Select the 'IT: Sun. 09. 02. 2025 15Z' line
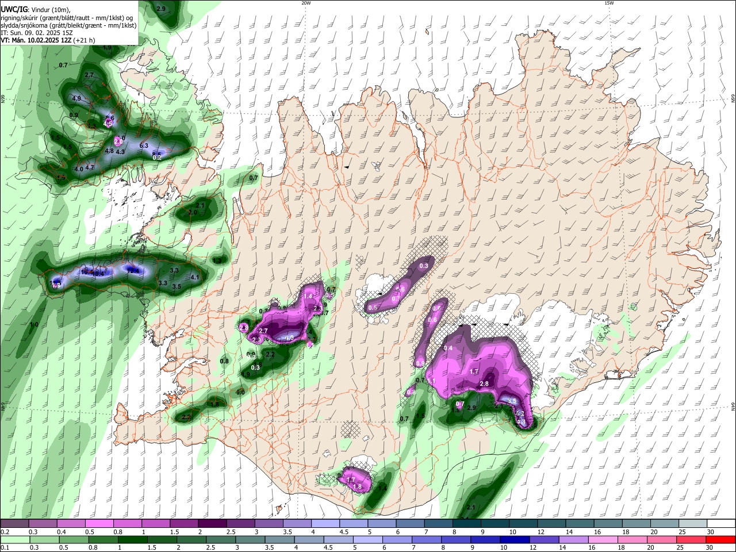The image size is (736, 552). click(37, 33)
